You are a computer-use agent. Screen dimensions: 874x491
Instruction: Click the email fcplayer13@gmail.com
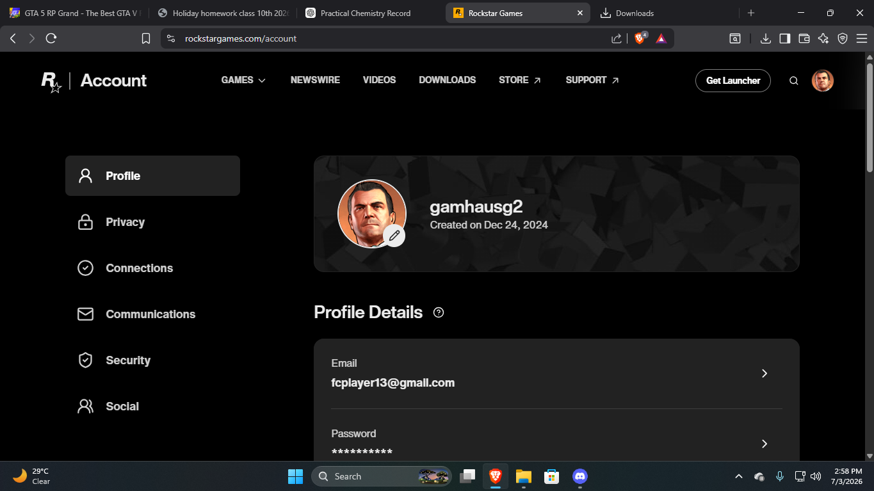coord(393,383)
